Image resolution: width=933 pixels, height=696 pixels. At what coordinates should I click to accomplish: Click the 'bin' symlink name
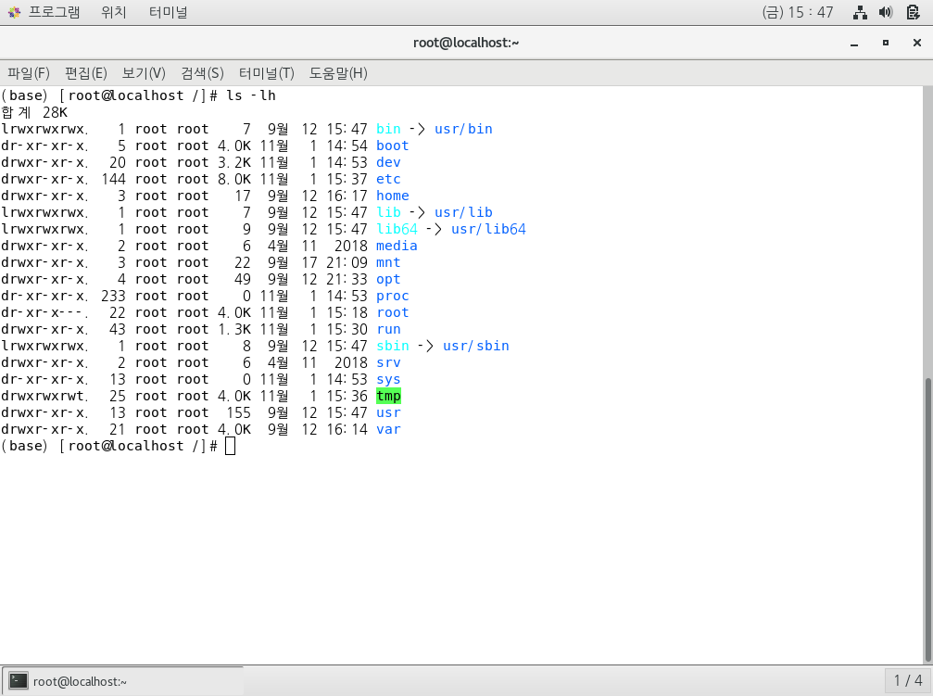[x=388, y=129]
